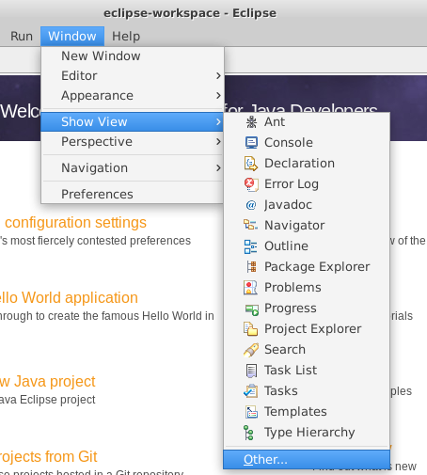This screenshot has height=475, width=427.
Task: Click the Package Explorer icon
Action: tap(251, 267)
